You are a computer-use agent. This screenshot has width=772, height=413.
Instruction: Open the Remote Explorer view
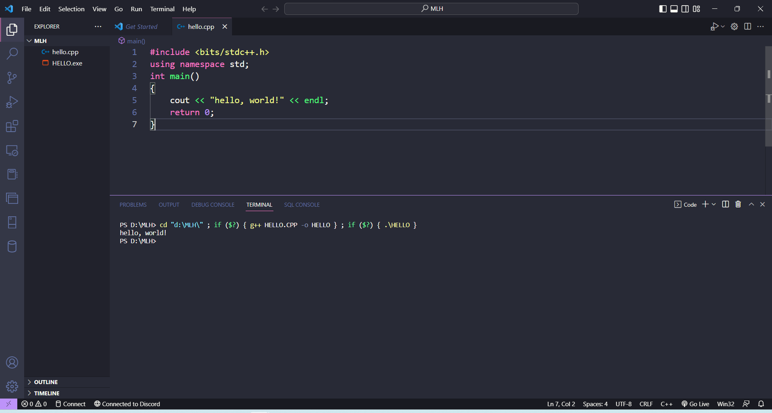(12, 151)
